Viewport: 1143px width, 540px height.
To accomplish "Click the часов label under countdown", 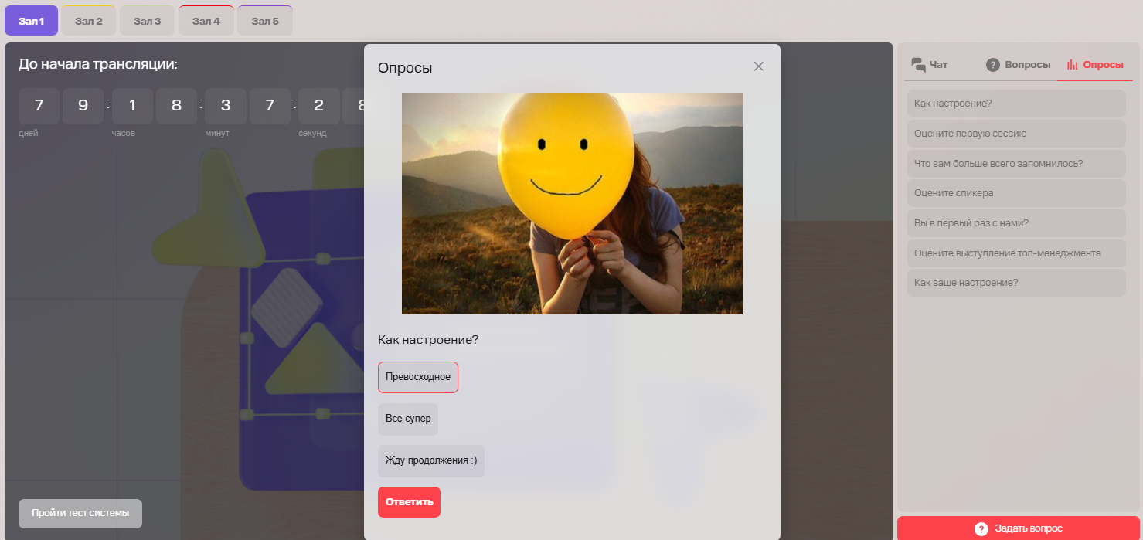I will pos(123,134).
